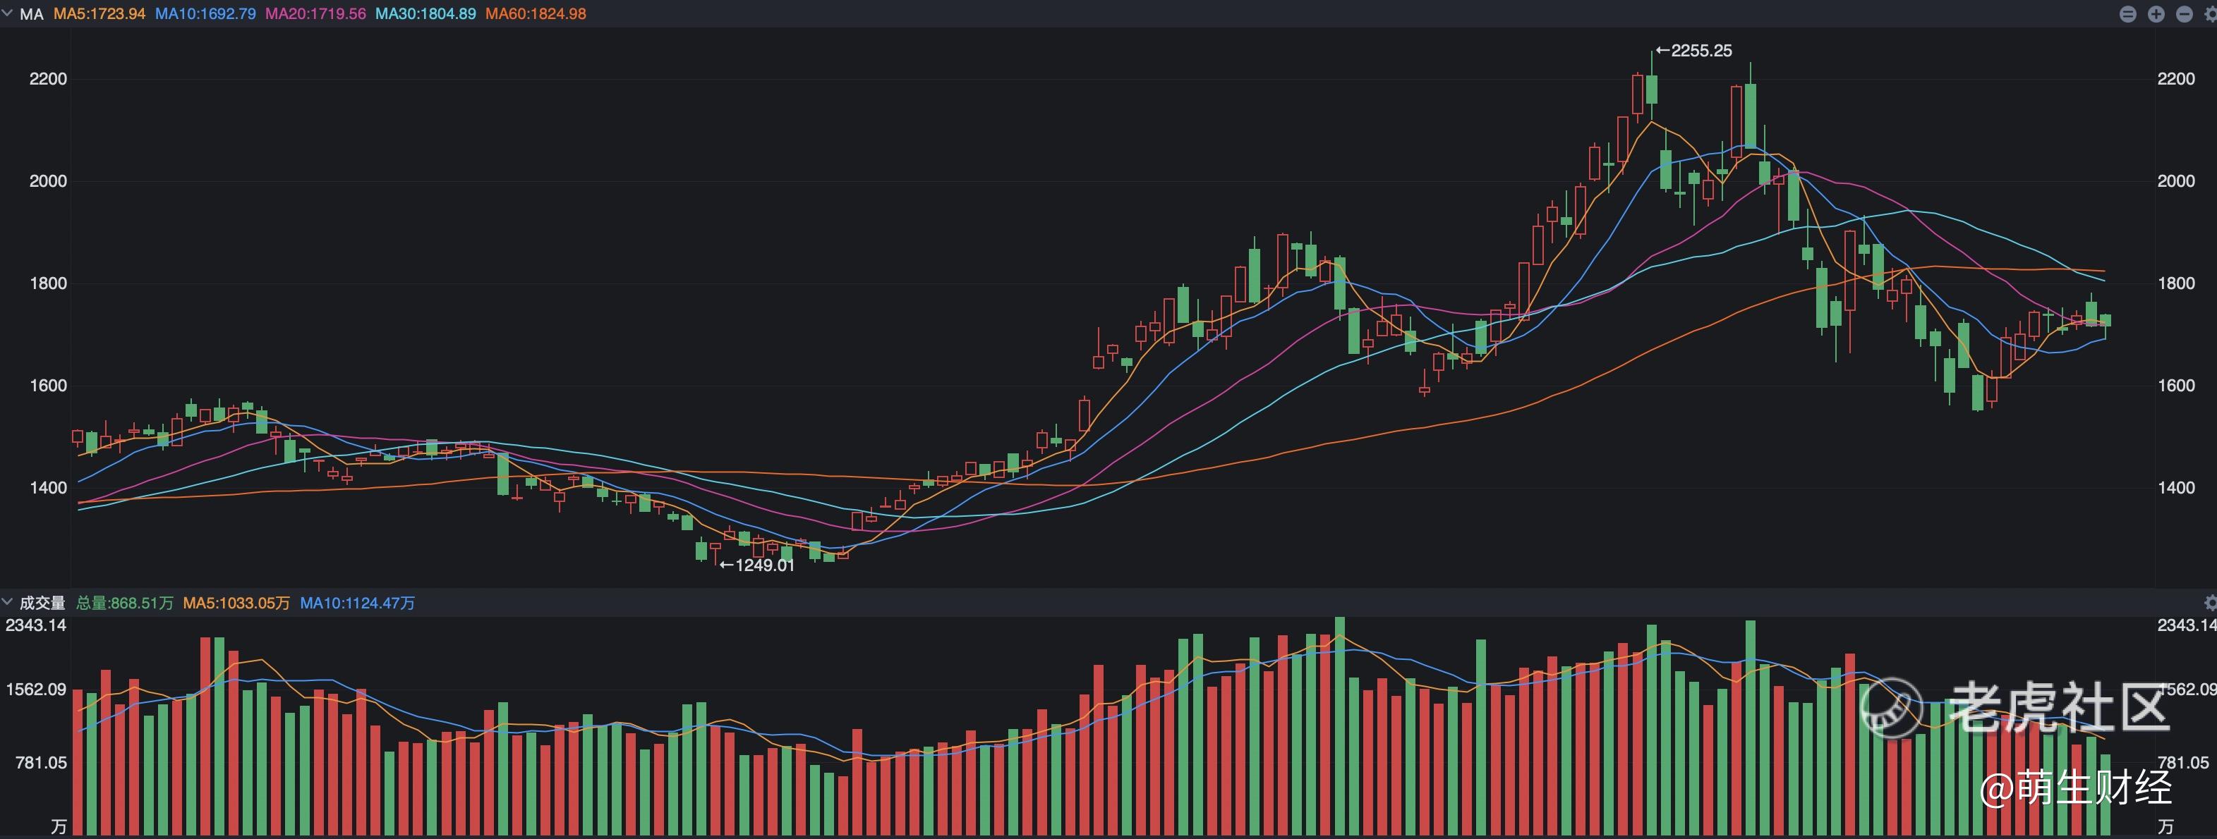Open MA indicator settings gear icon
The width and height of the screenshot is (2217, 839).
coord(2210,14)
